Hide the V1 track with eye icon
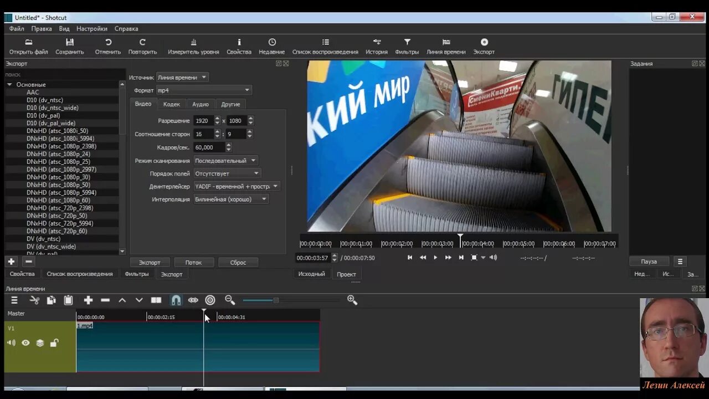Screen dimensions: 709x399 tap(25, 343)
